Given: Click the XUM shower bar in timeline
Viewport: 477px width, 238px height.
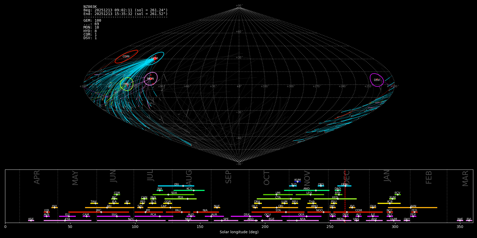Looking at the screenshot, I should 392,199.
